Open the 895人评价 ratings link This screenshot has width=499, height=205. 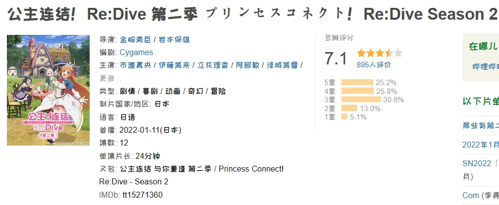pyautogui.click(x=374, y=65)
